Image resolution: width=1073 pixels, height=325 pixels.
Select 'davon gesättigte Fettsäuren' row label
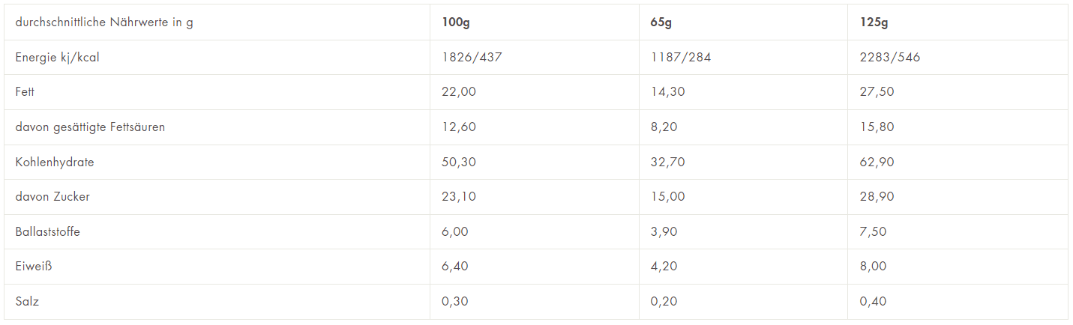[90, 127]
